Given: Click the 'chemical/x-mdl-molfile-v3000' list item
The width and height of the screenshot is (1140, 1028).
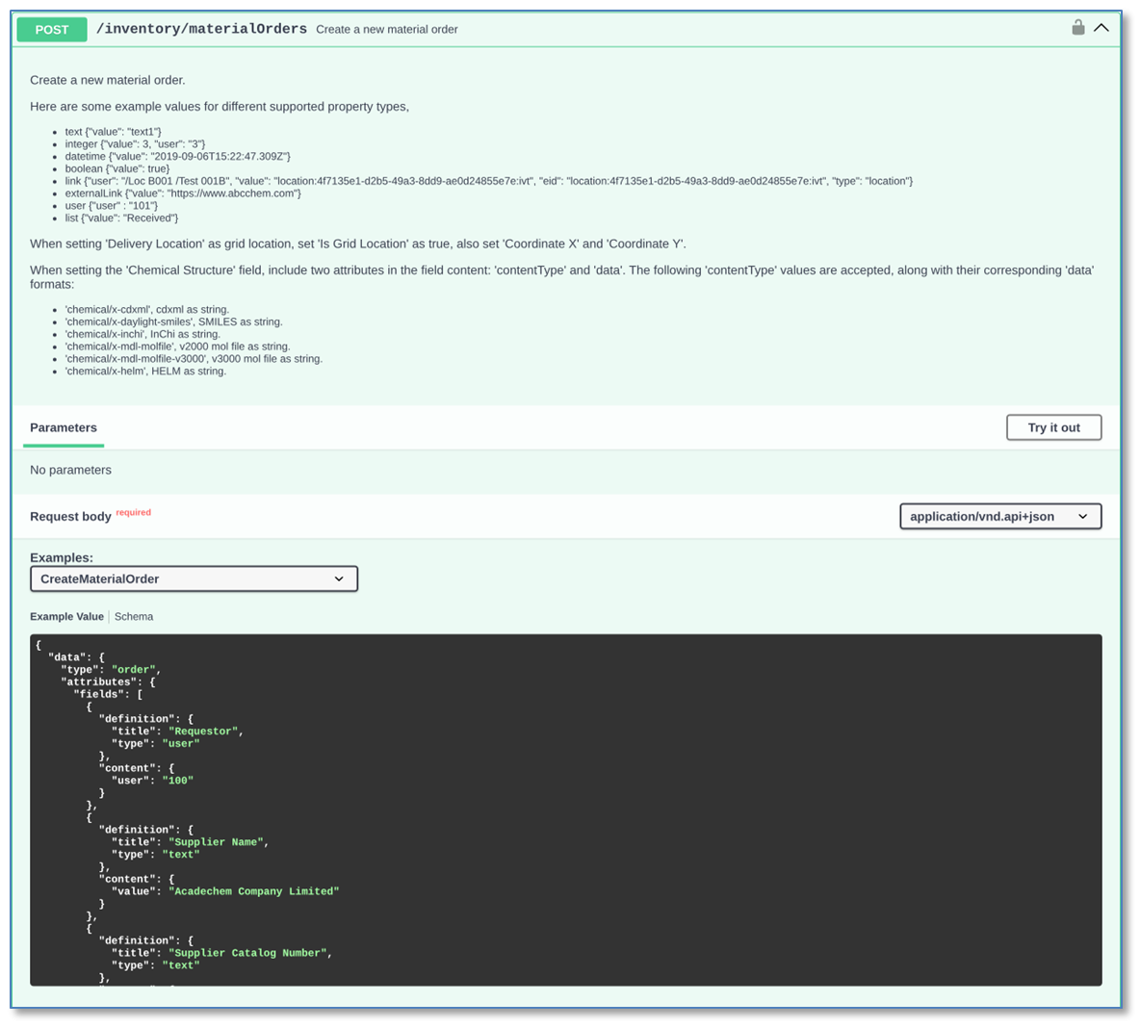Looking at the screenshot, I should tap(194, 358).
